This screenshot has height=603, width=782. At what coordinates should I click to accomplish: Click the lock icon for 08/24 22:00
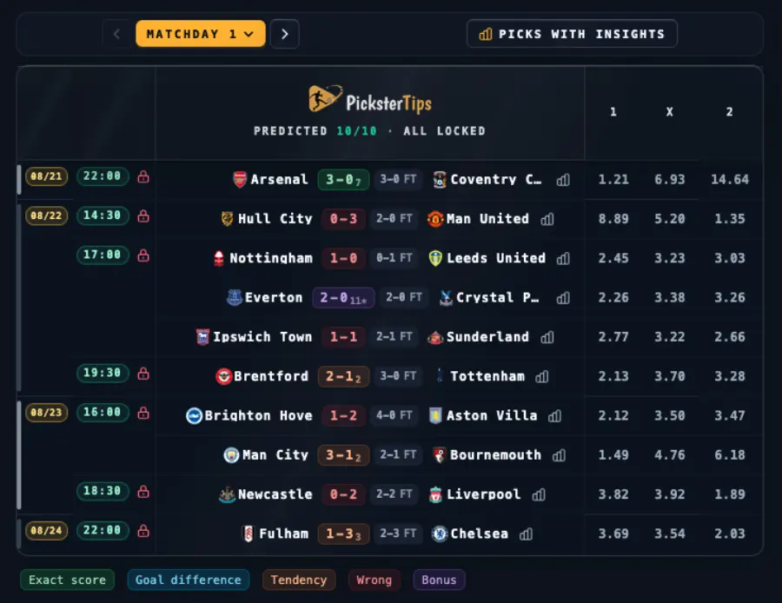click(143, 531)
